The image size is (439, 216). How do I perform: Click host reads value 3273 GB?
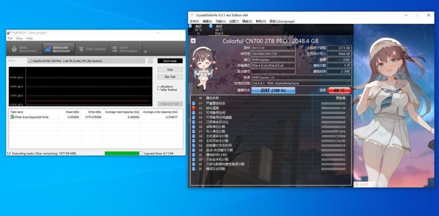coord(339,48)
